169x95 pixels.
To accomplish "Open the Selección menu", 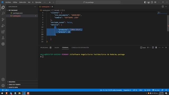I will click(22, 2).
